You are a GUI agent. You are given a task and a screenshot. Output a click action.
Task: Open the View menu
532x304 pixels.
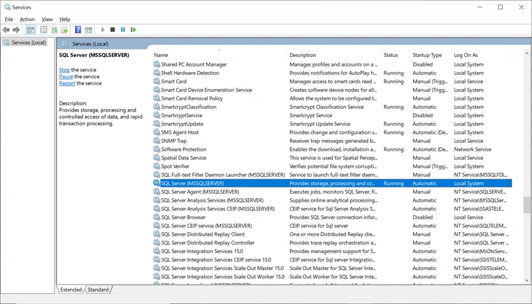pos(47,19)
